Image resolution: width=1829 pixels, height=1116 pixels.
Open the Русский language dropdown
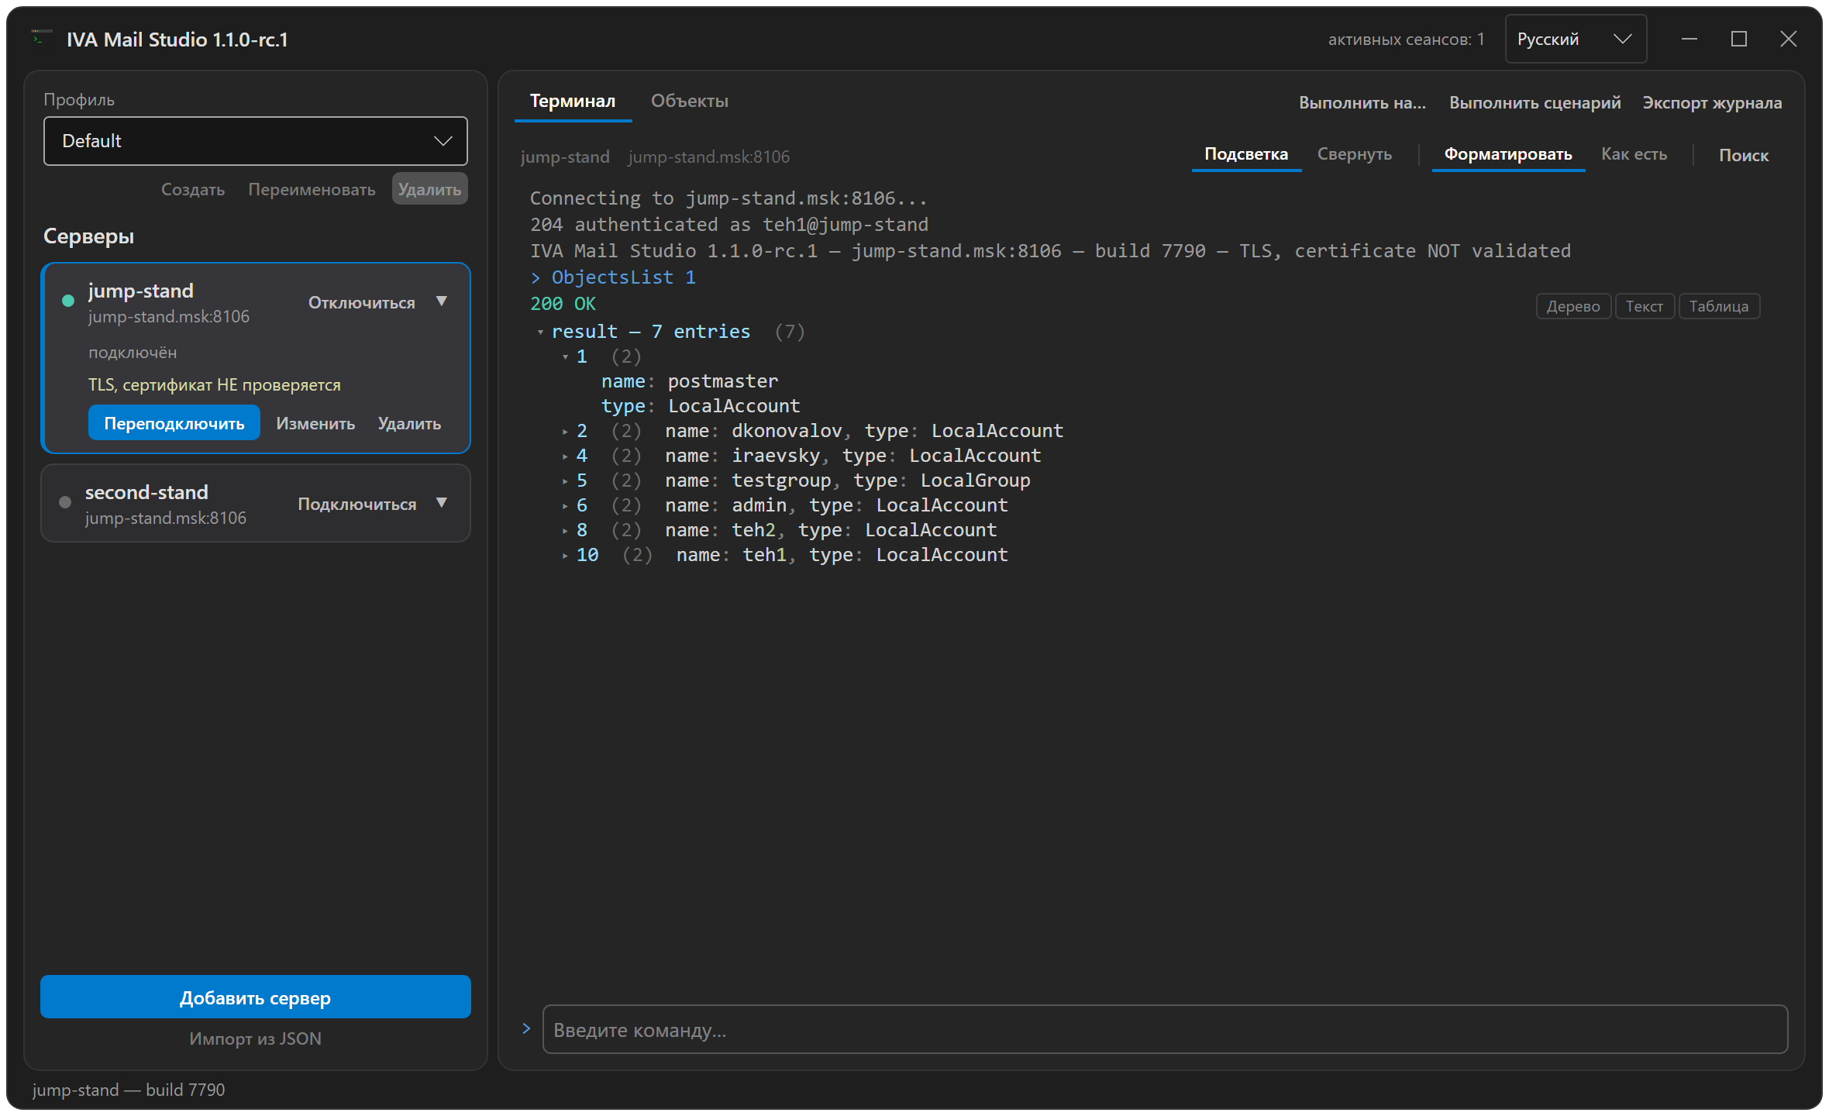[1576, 39]
